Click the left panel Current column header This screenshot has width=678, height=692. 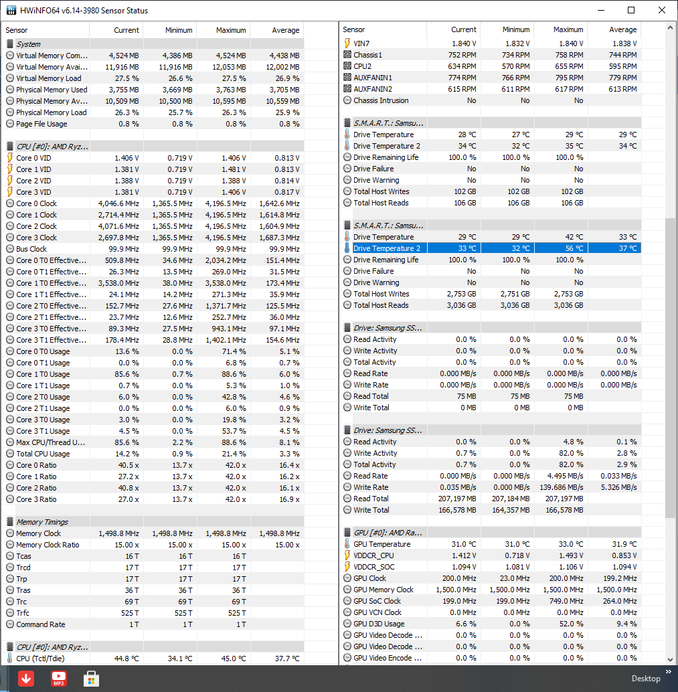point(116,30)
